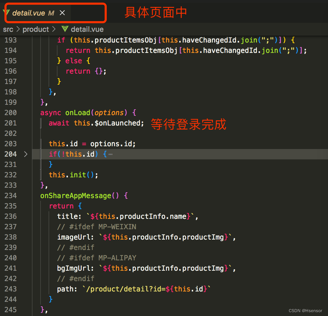Screen dimensions: 328x316
Task: Click line number 200 to select the line
Action: coord(10,113)
